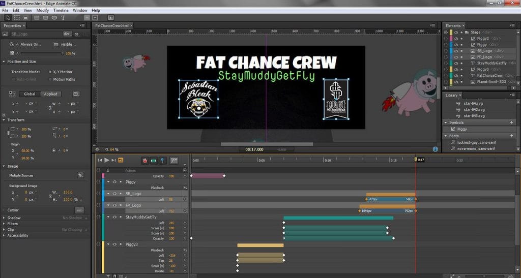Switch to FatChanceCrew.html document tab

click(112, 25)
